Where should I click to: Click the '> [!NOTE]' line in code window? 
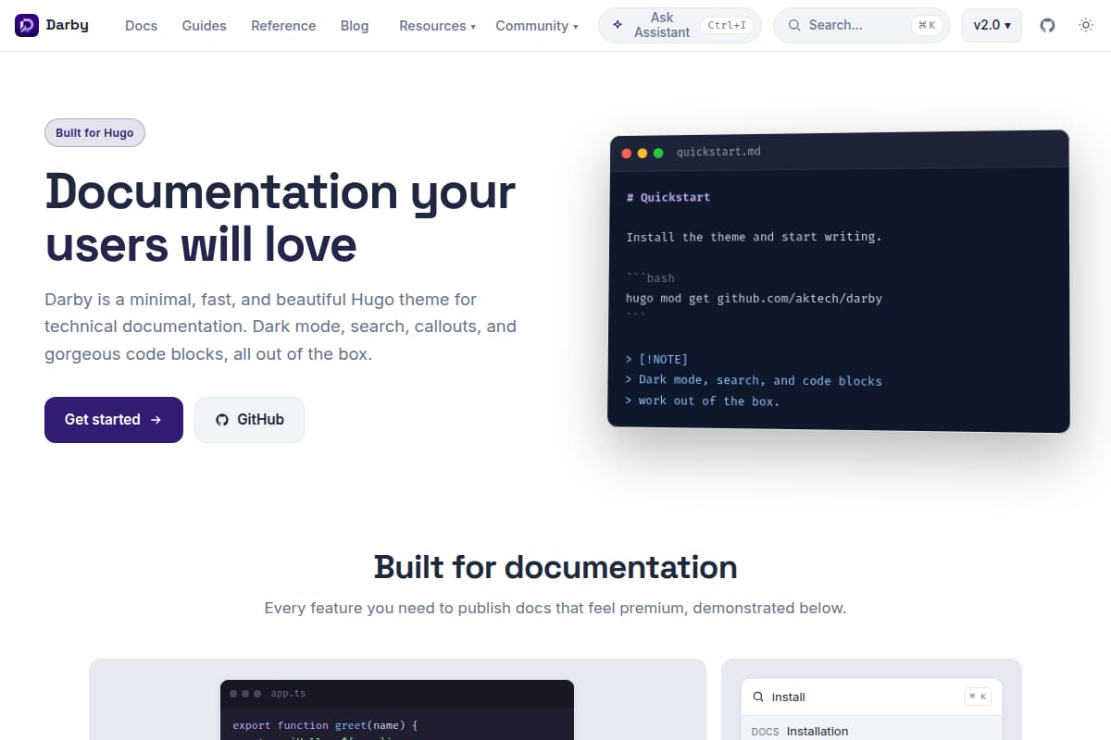[x=656, y=359]
